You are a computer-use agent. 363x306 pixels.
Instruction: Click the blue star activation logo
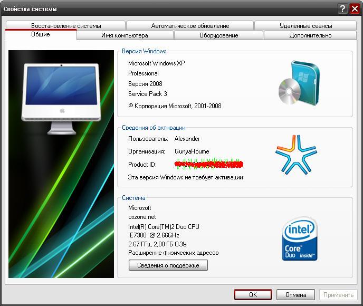click(x=296, y=155)
